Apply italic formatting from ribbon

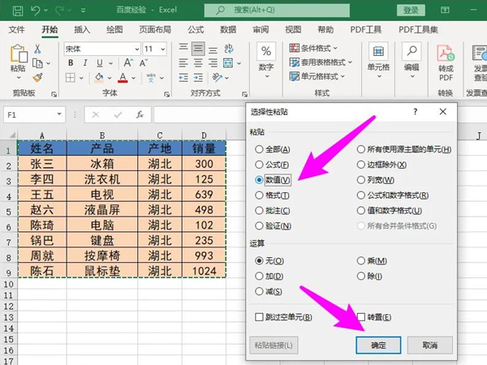83,64
